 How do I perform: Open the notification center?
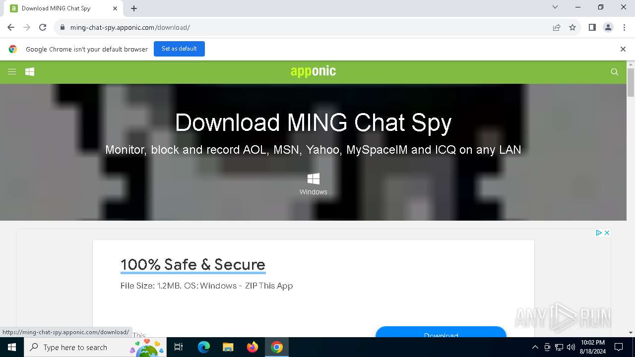click(619, 347)
